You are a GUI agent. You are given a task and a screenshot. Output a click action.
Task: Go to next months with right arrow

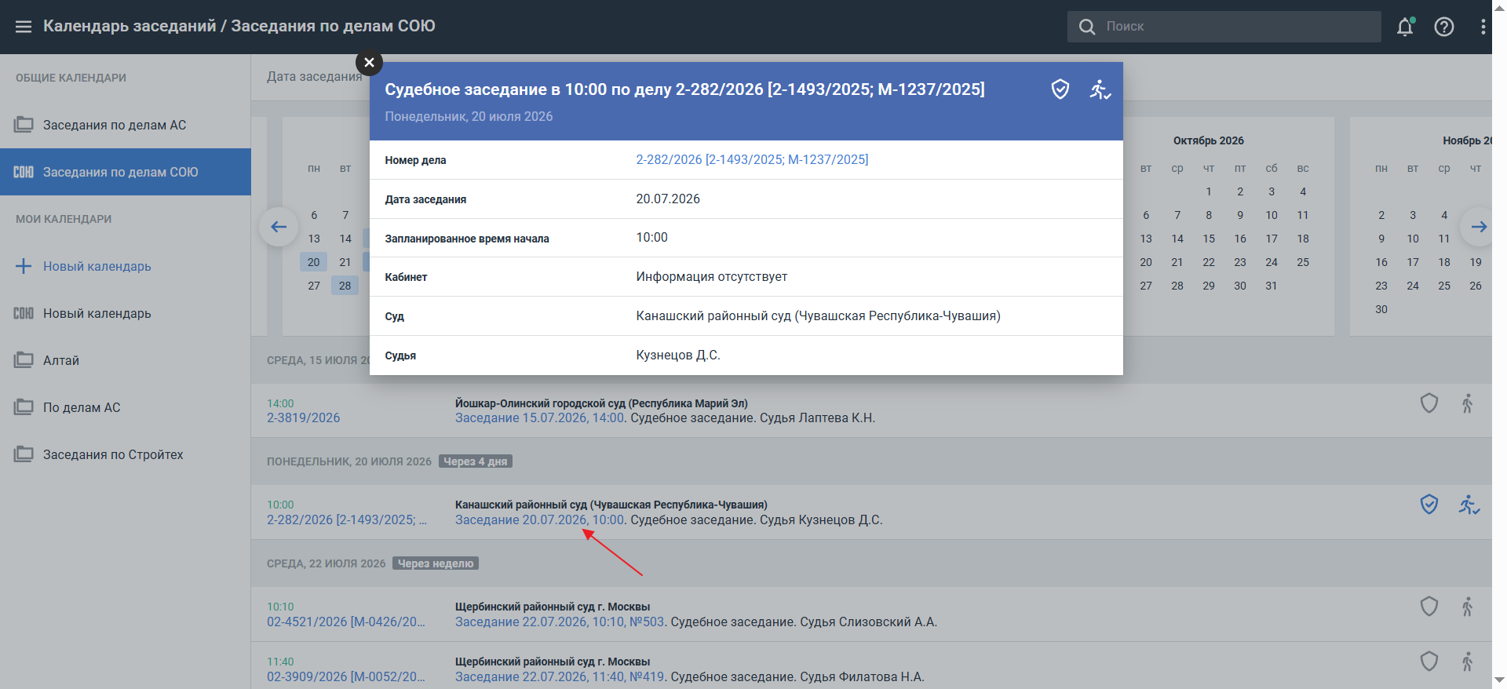[1479, 227]
